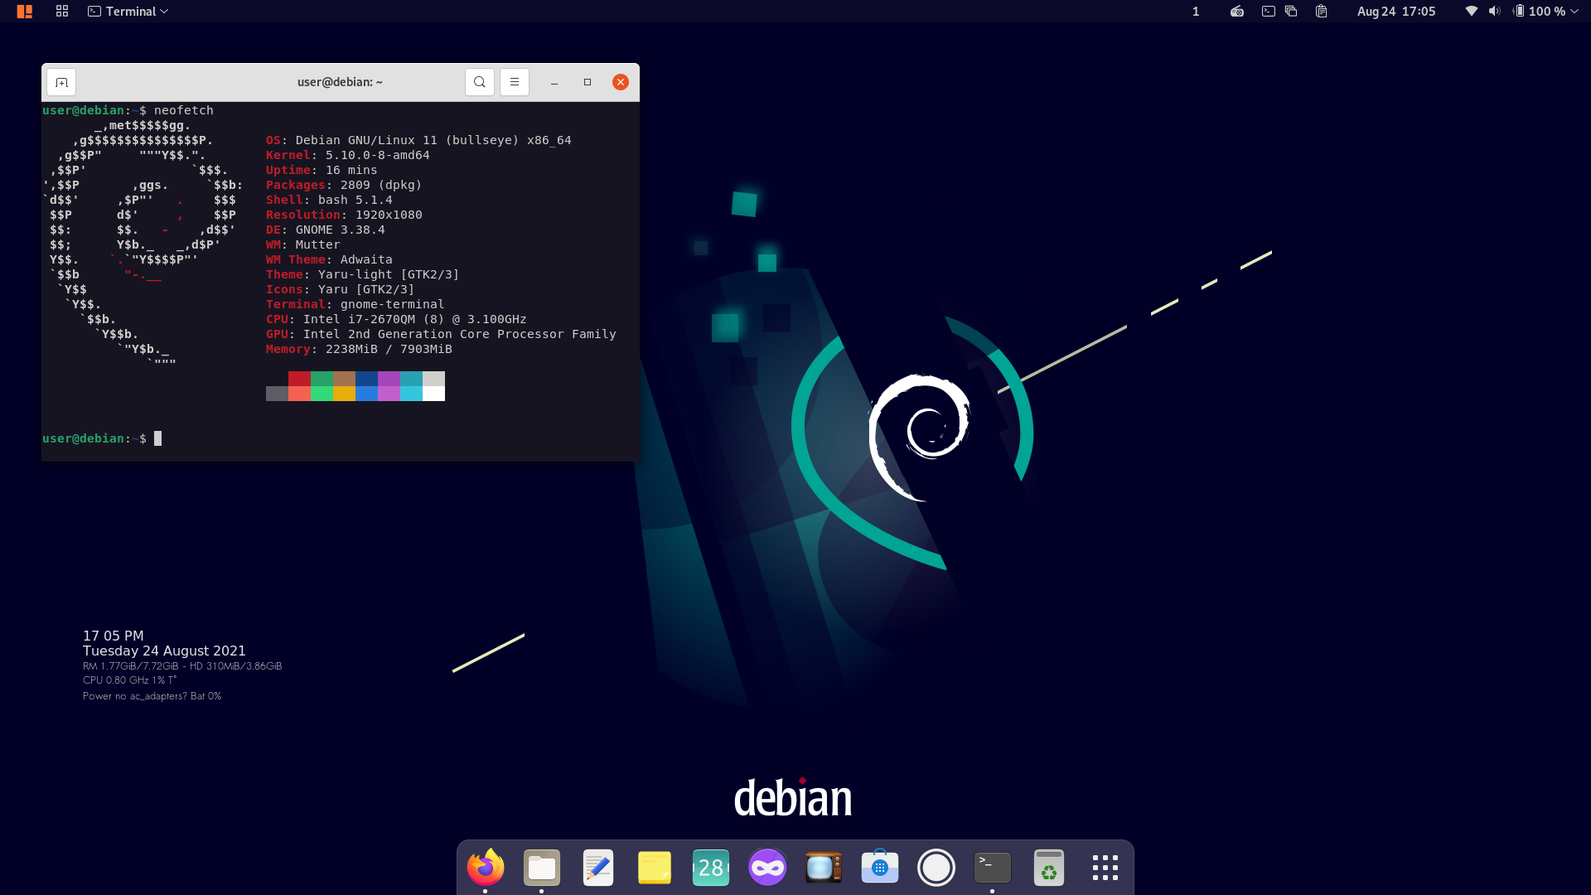The image size is (1591, 895).
Task: Open the radio indicator in top bar
Action: 1237,12
